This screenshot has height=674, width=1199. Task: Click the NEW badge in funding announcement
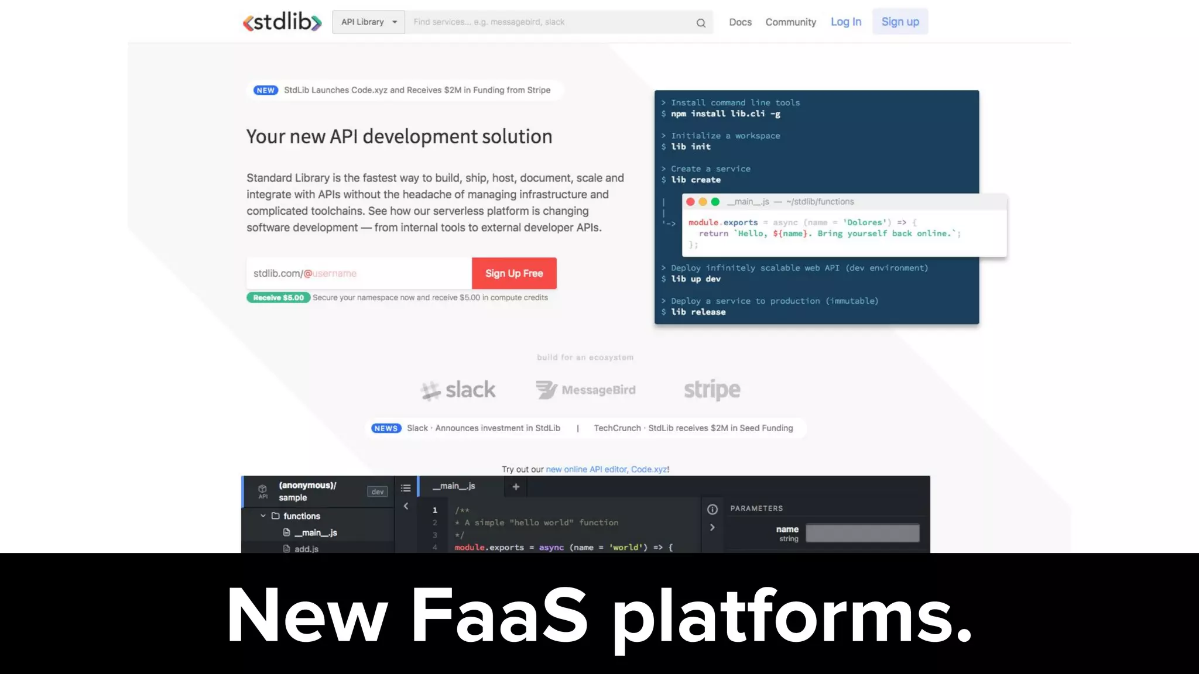[x=266, y=90]
